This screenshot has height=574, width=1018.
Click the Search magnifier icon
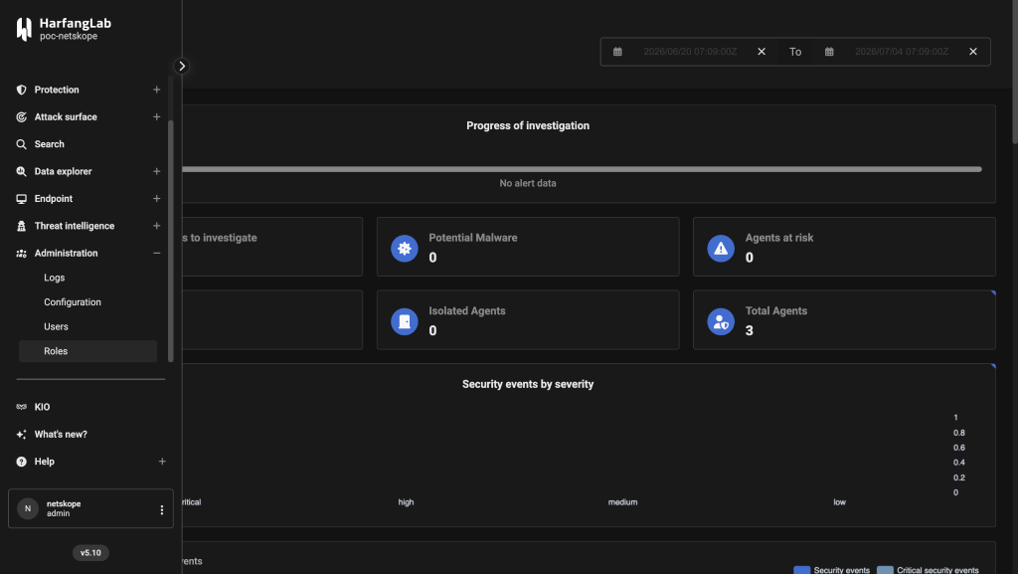pos(22,144)
